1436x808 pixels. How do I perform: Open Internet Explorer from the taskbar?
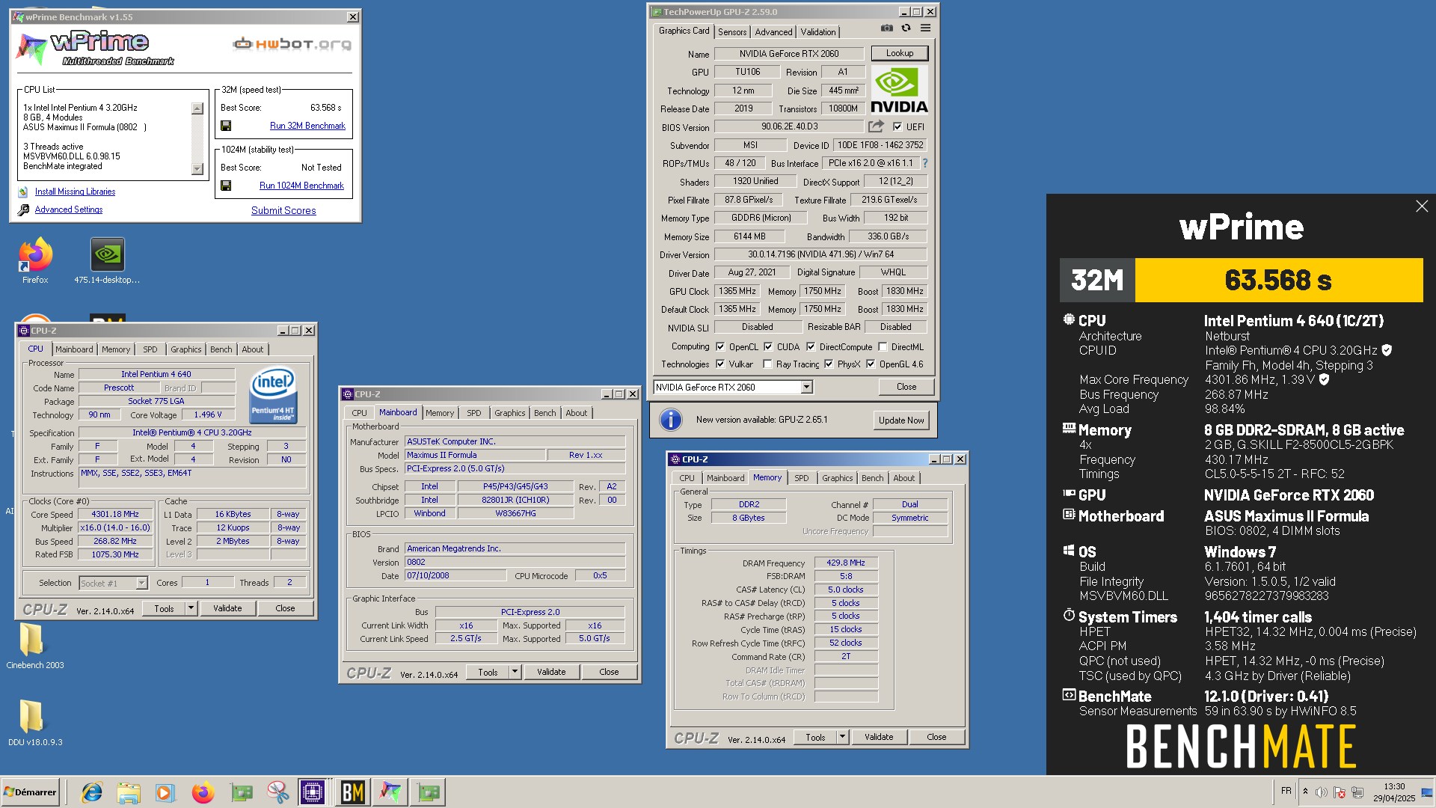(92, 792)
